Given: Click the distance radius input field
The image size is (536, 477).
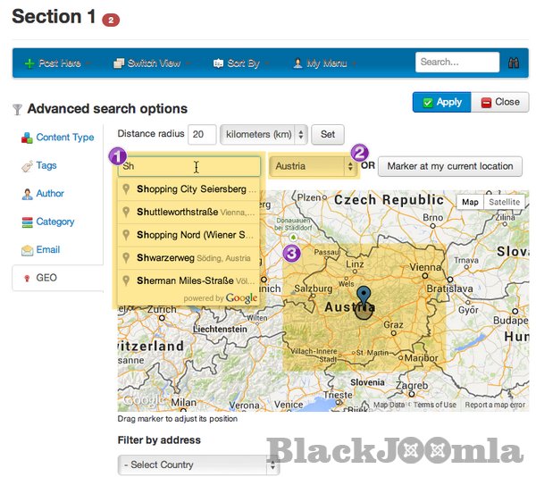Looking at the screenshot, I should coord(202,134).
